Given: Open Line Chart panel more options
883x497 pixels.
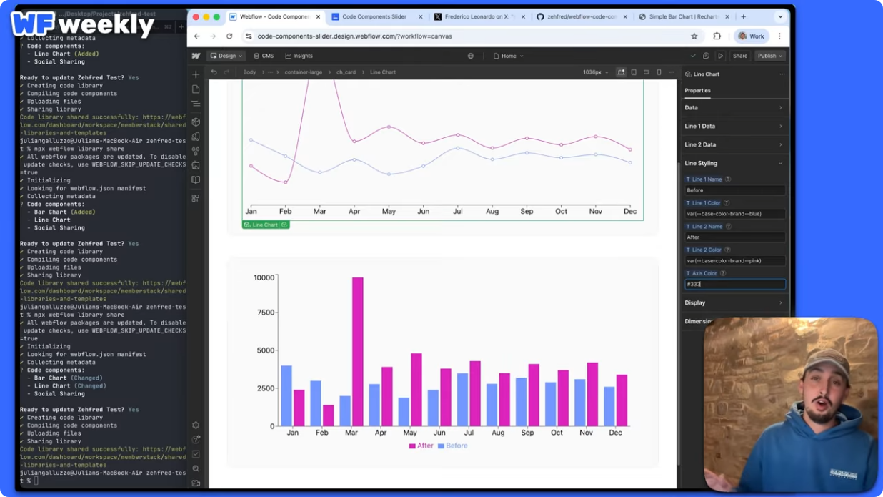Looking at the screenshot, I should (x=782, y=74).
